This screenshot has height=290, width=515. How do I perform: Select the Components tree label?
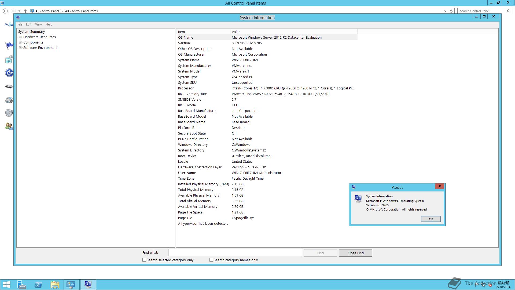[33, 42]
